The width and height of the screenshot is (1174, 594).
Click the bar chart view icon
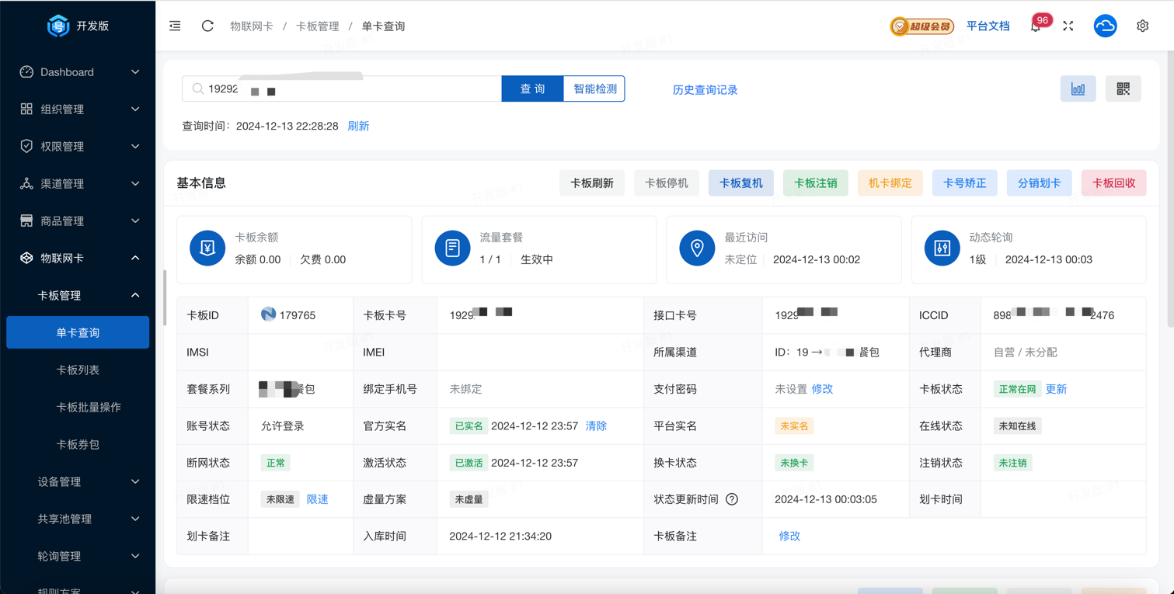1078,89
